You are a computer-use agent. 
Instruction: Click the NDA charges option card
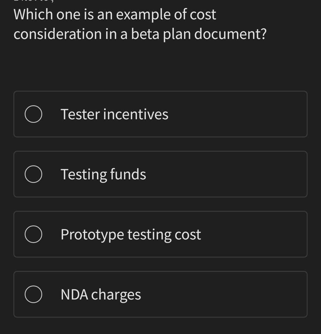[160, 294]
